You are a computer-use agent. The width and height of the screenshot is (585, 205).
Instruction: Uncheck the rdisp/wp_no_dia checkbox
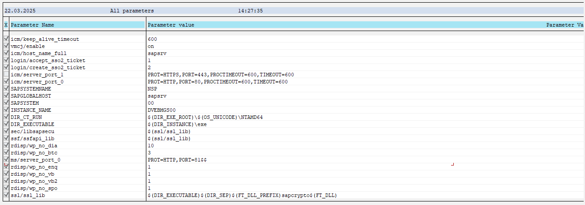(6, 146)
